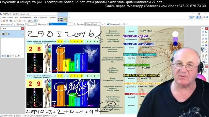Open the Ширина brush width dropdown
The width and height of the screenshot is (209, 117).
coord(34,24)
